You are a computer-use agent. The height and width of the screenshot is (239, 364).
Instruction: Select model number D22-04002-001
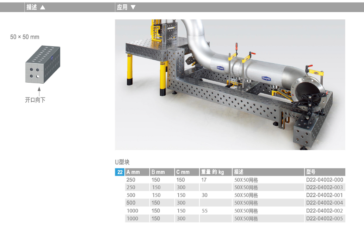click(325, 195)
